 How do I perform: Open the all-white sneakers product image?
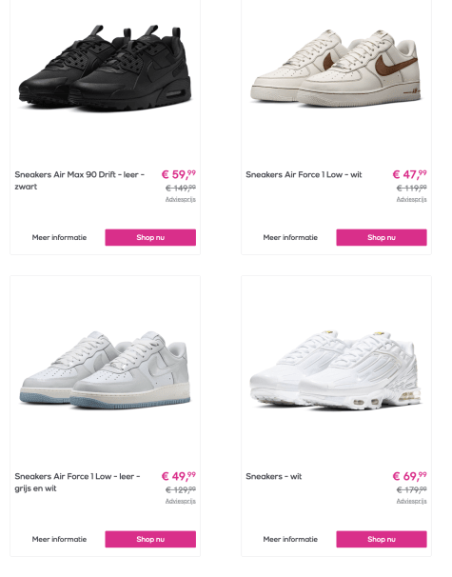336,369
